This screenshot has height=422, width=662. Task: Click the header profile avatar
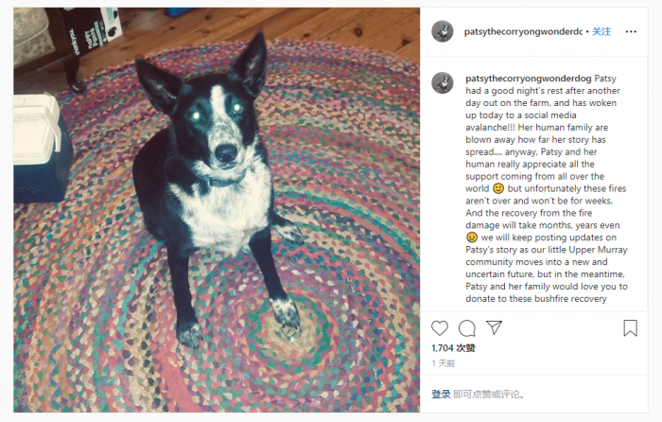(x=443, y=31)
